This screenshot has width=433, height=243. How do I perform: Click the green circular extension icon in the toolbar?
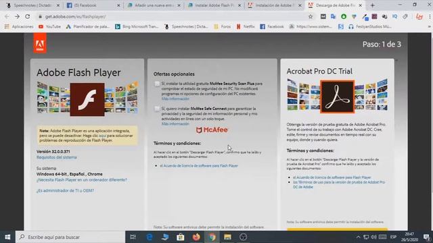(x=344, y=16)
